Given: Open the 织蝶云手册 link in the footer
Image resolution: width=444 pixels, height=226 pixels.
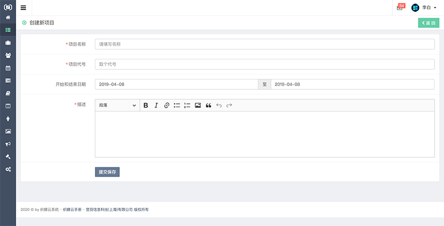Looking at the screenshot, I should pos(72,209).
